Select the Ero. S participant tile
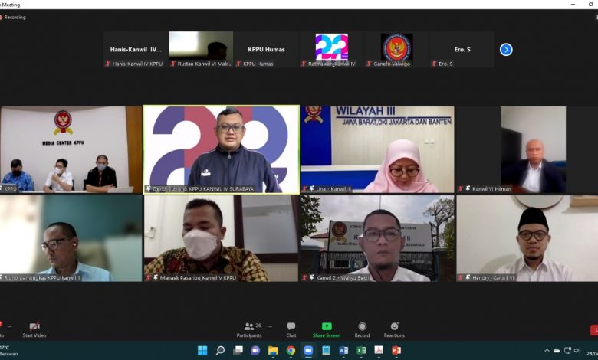 click(461, 50)
